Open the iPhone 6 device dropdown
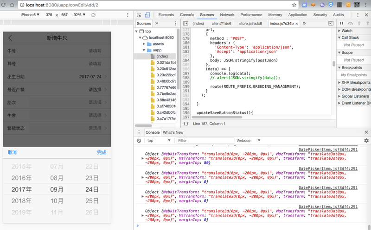Image resolution: width=371 pixels, height=230 pixels. pos(30,15)
